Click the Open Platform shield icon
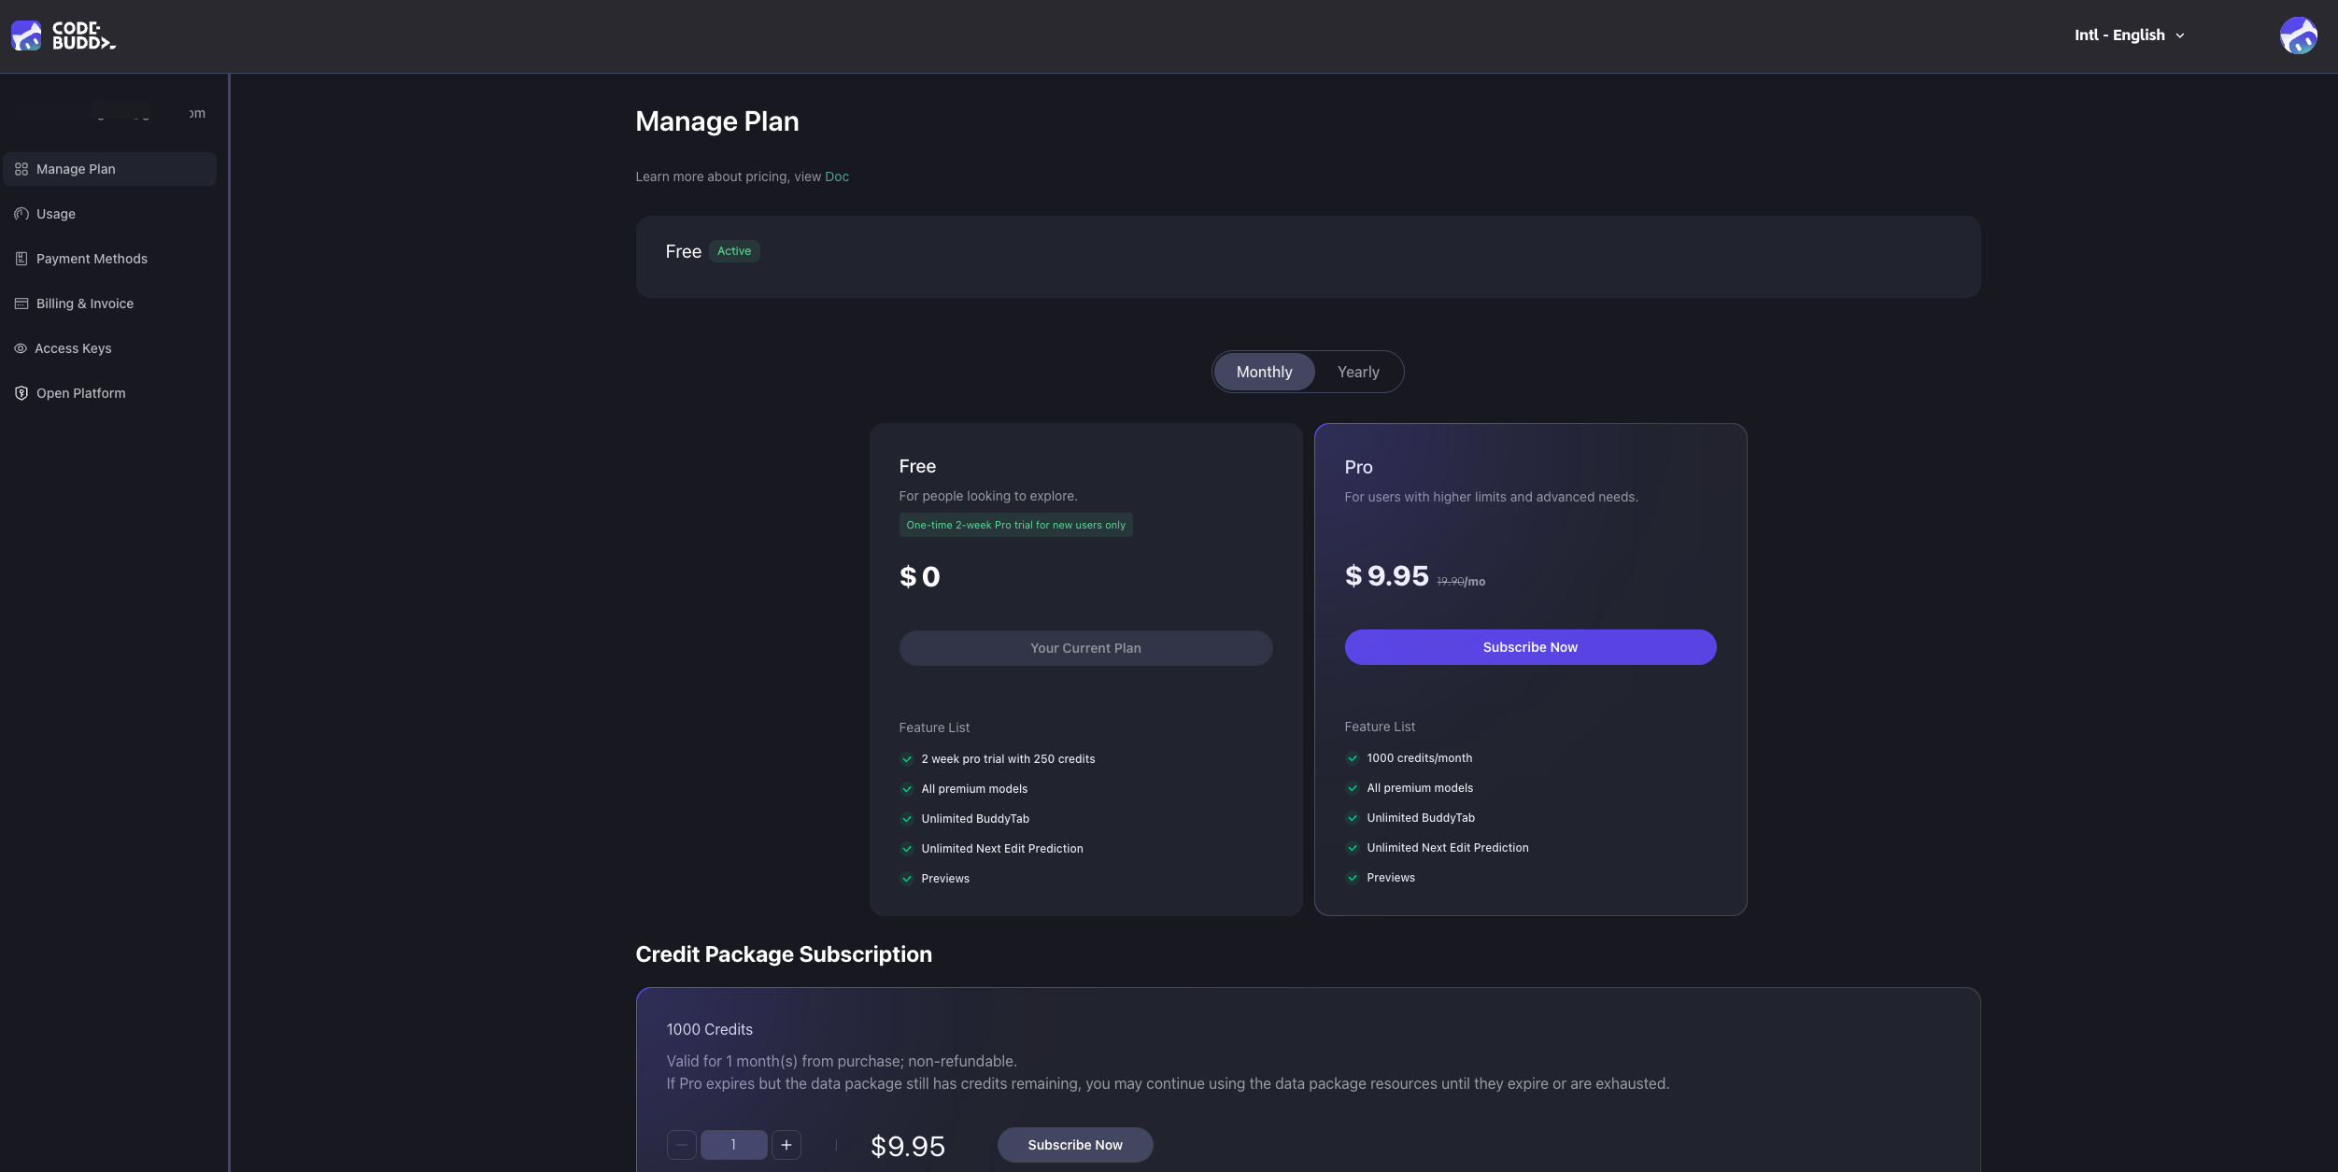2338x1172 pixels. pos(21,393)
